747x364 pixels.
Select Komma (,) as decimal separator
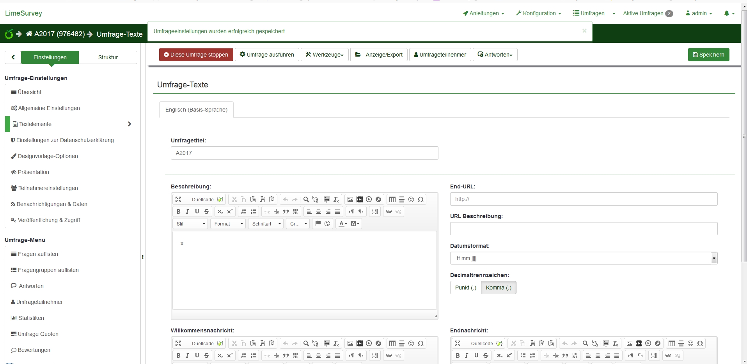coord(499,288)
